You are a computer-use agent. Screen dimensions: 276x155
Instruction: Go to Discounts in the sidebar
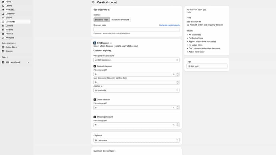click(x=10, y=22)
